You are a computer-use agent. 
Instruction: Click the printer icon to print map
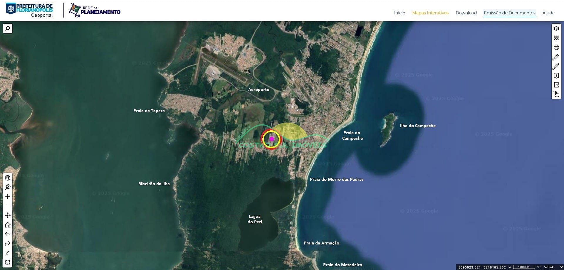point(556,47)
